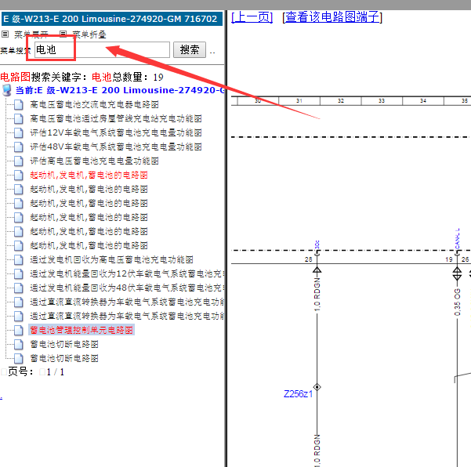Focus the 菜单搜索 input containing 电池

coord(102,49)
